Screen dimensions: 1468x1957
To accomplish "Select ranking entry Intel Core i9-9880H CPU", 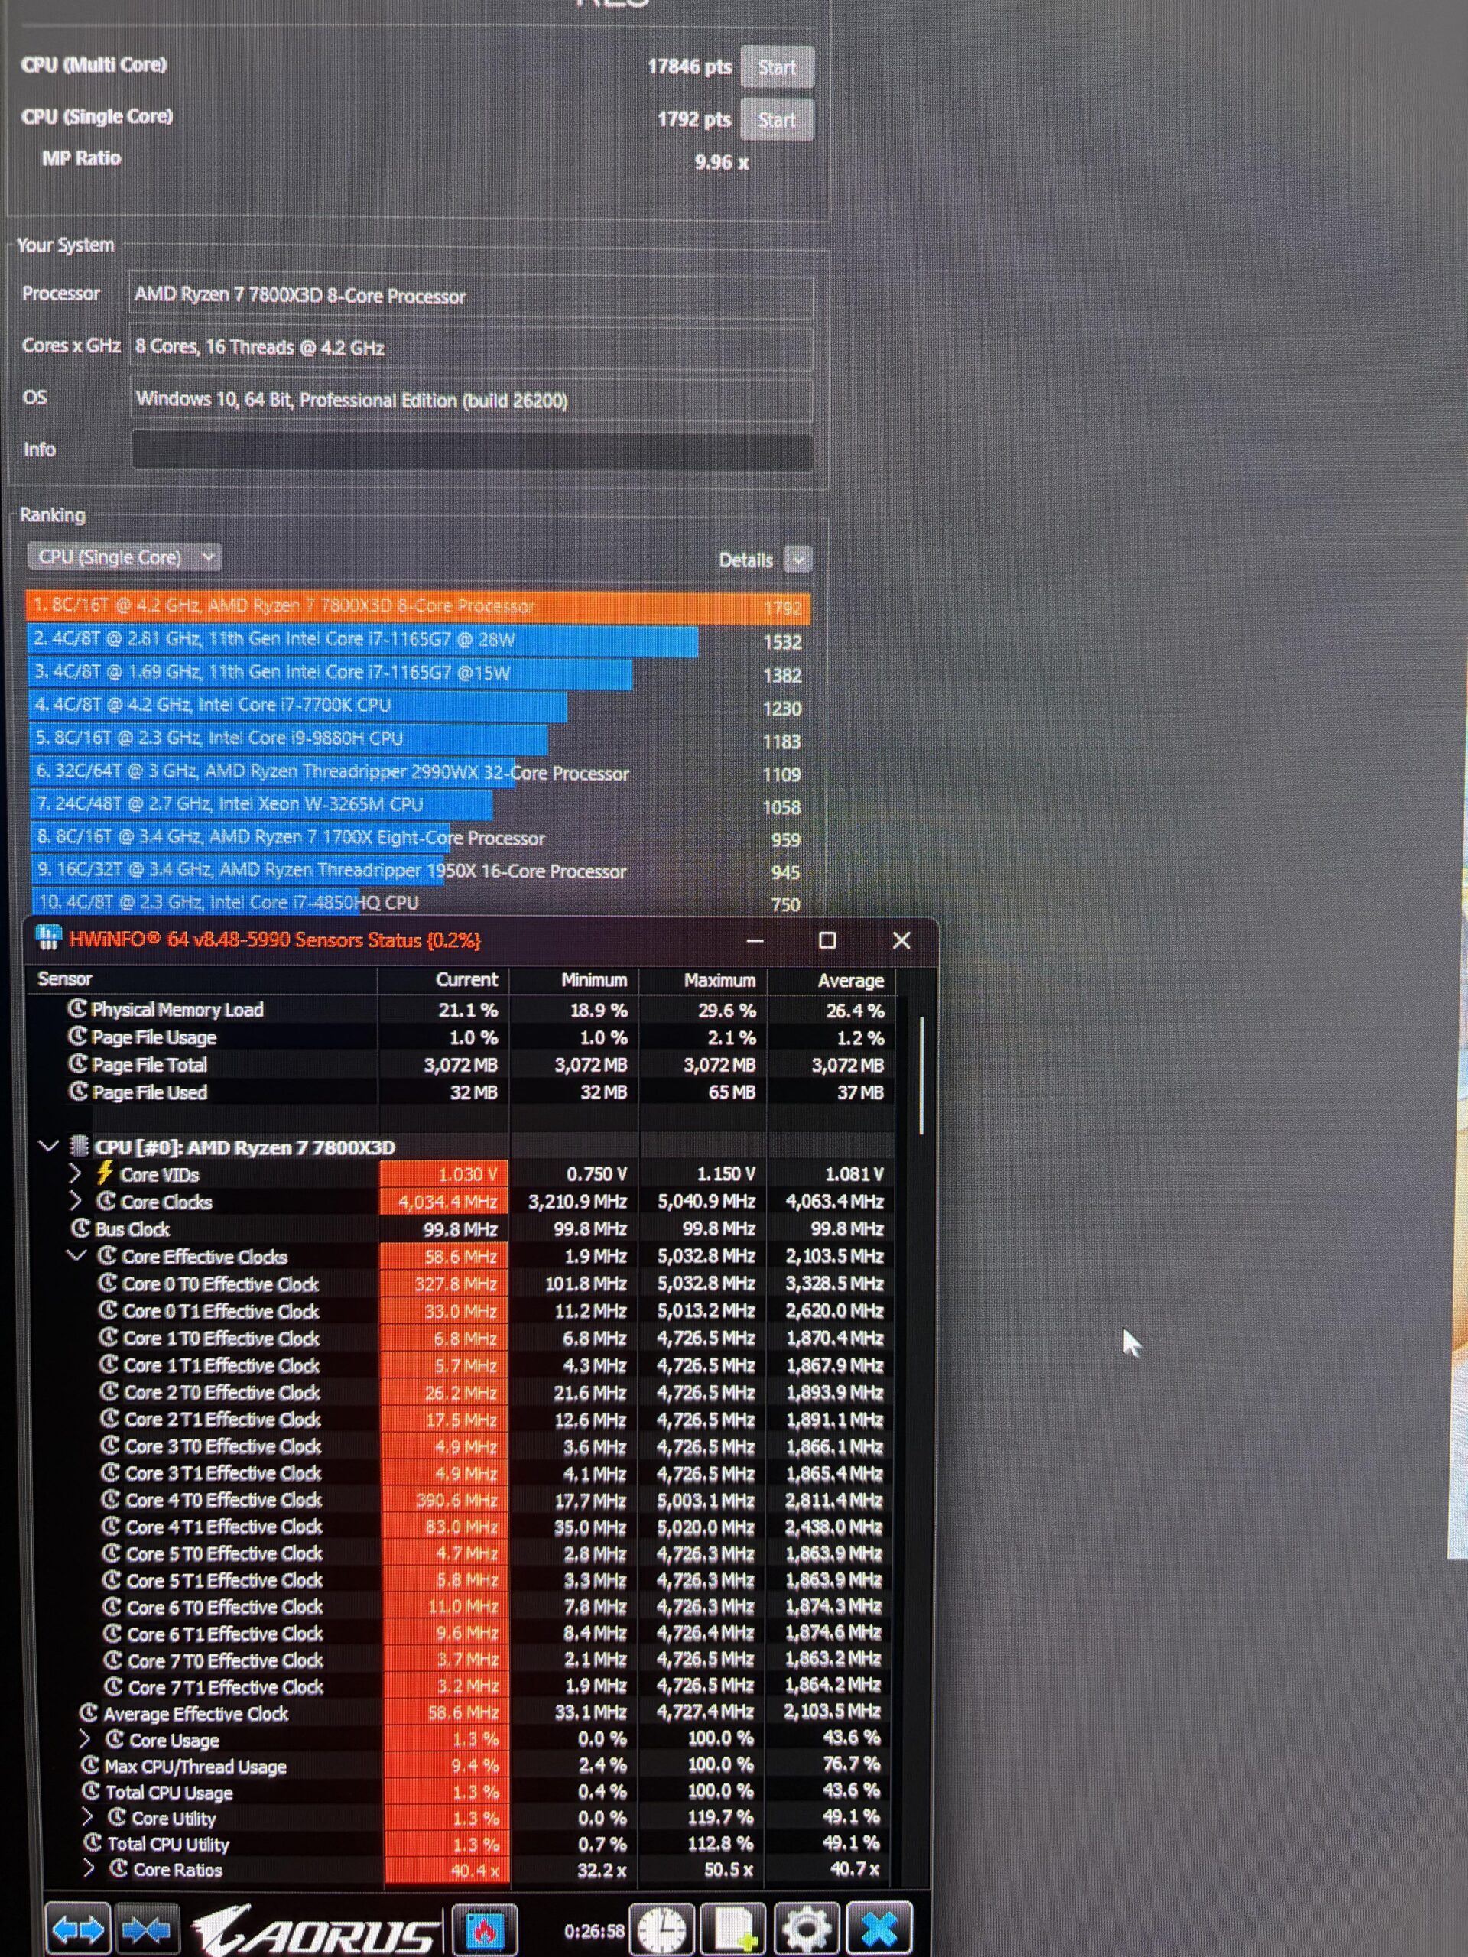I will 417,738.
